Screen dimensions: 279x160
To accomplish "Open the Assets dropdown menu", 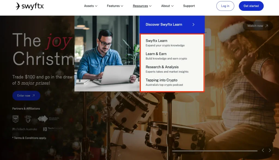I will click(91, 6).
